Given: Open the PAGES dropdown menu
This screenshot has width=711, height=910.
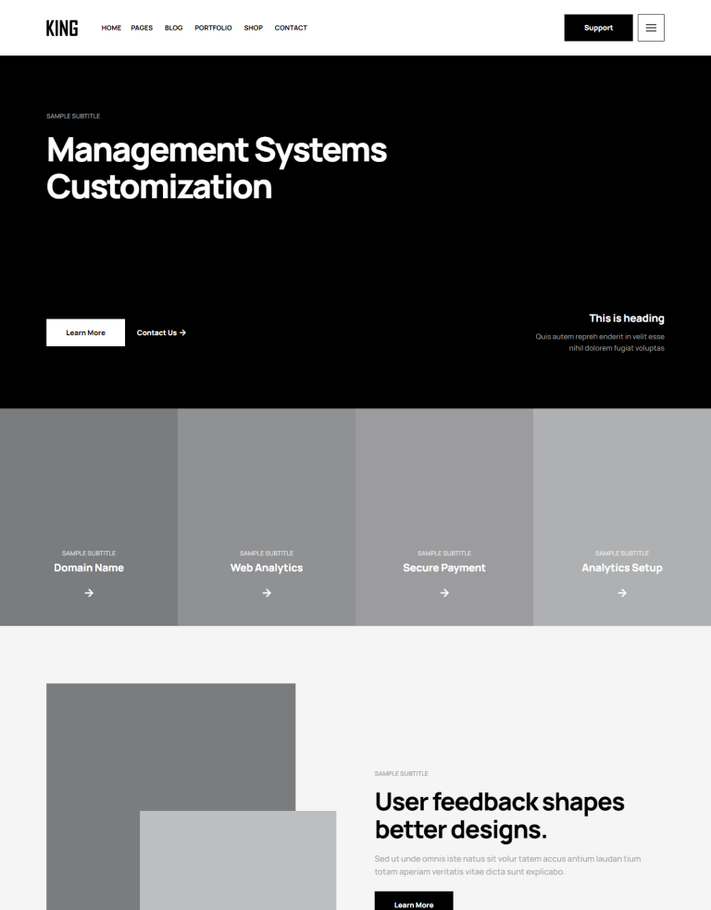Looking at the screenshot, I should click(142, 28).
